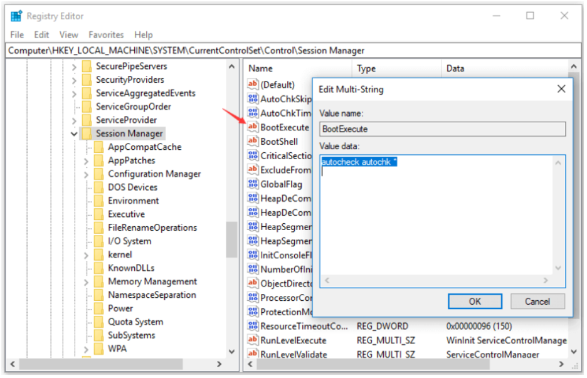Image resolution: width=587 pixels, height=378 pixels.
Task: Close the Edit Multi-String dialog
Action: (561, 89)
